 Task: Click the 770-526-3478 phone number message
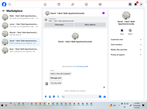[x=56, y=83]
